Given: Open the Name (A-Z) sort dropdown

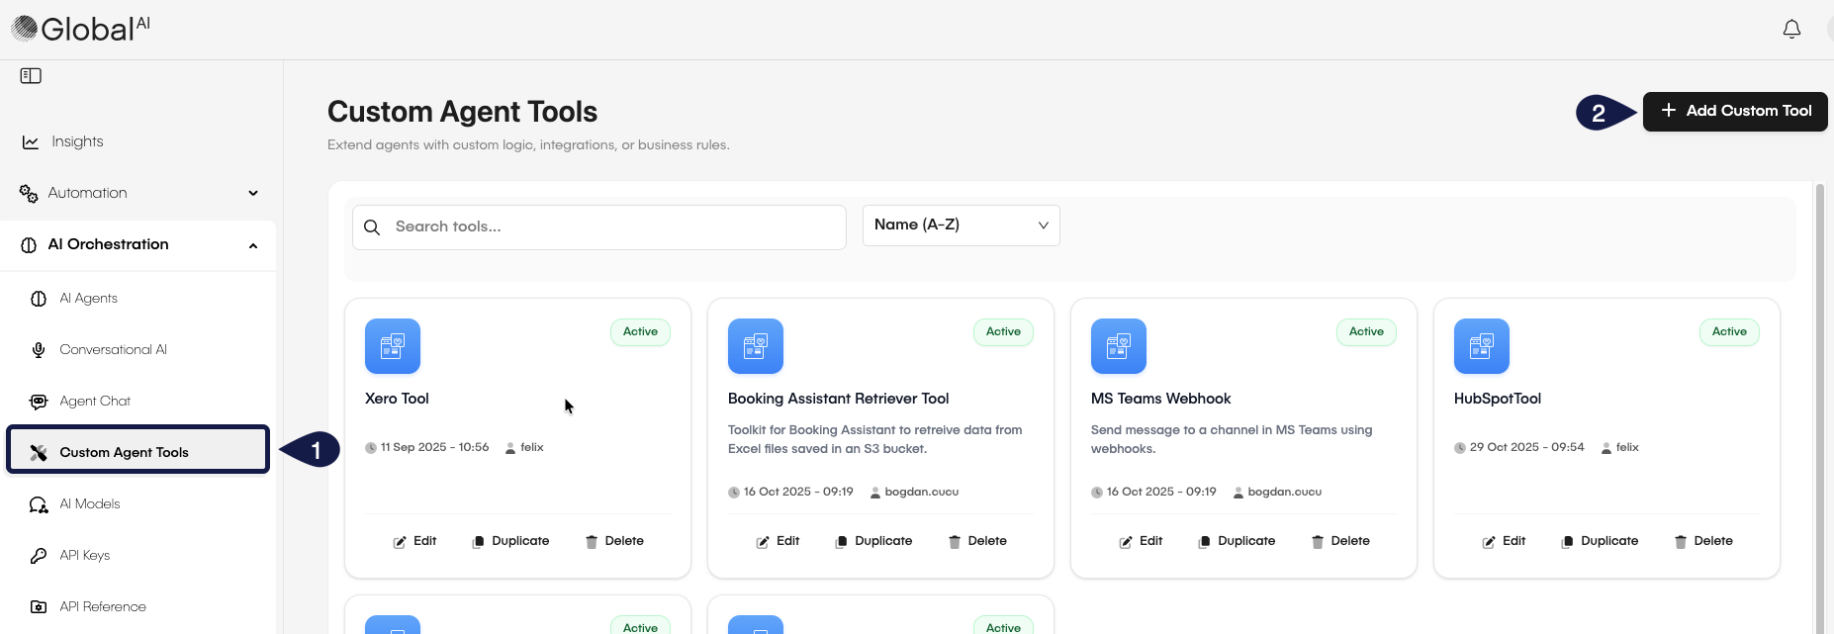Looking at the screenshot, I should point(961,226).
